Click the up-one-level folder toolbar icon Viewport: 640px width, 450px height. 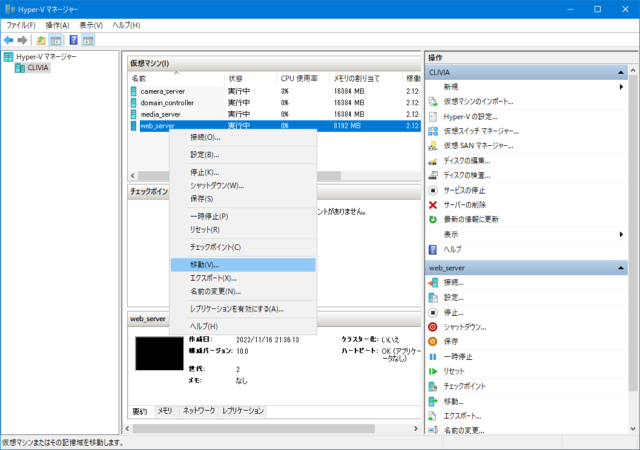pos(41,40)
